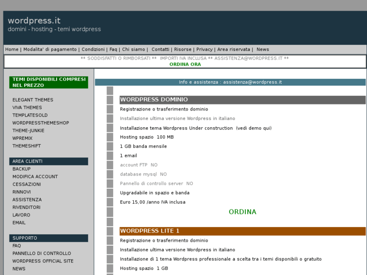Click the wordpress.it site title
Image resolution: width=367 pixels, height=275 pixels.
pos(34,21)
